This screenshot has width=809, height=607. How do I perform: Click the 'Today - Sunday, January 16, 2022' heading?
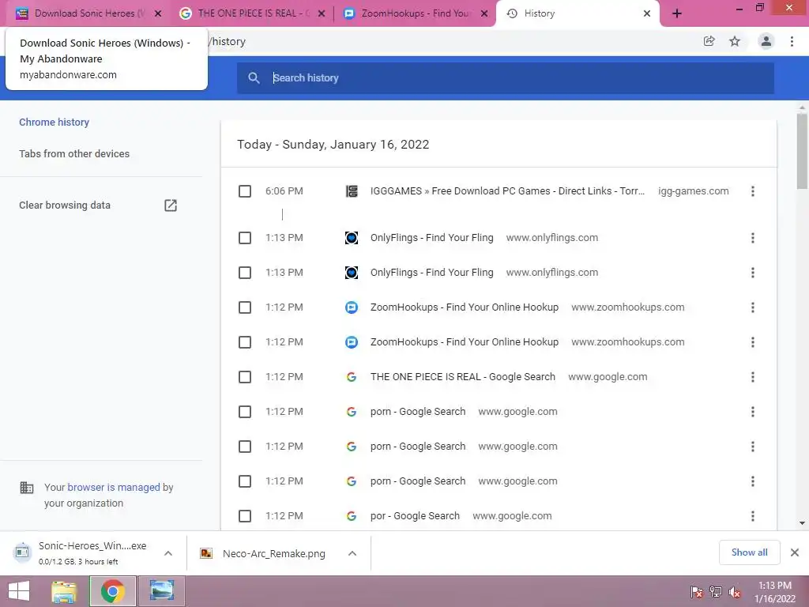coord(333,145)
